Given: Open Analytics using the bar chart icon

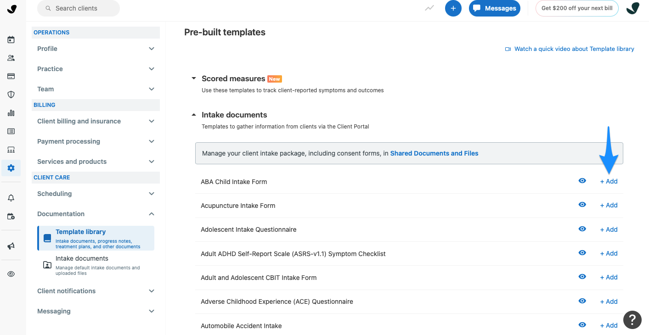Looking at the screenshot, I should (11, 113).
